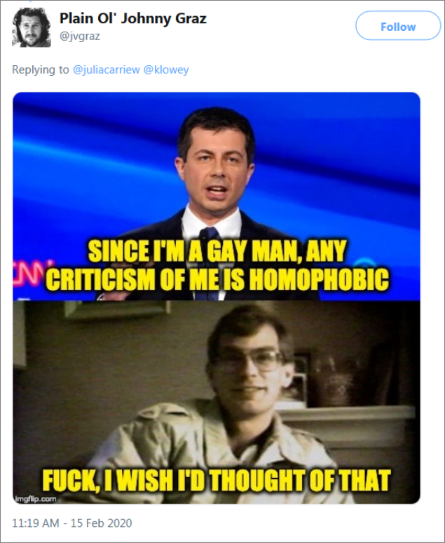The width and height of the screenshot is (445, 543).
Task: Open the profile avatar of Johnny Graz
Action: (x=32, y=27)
